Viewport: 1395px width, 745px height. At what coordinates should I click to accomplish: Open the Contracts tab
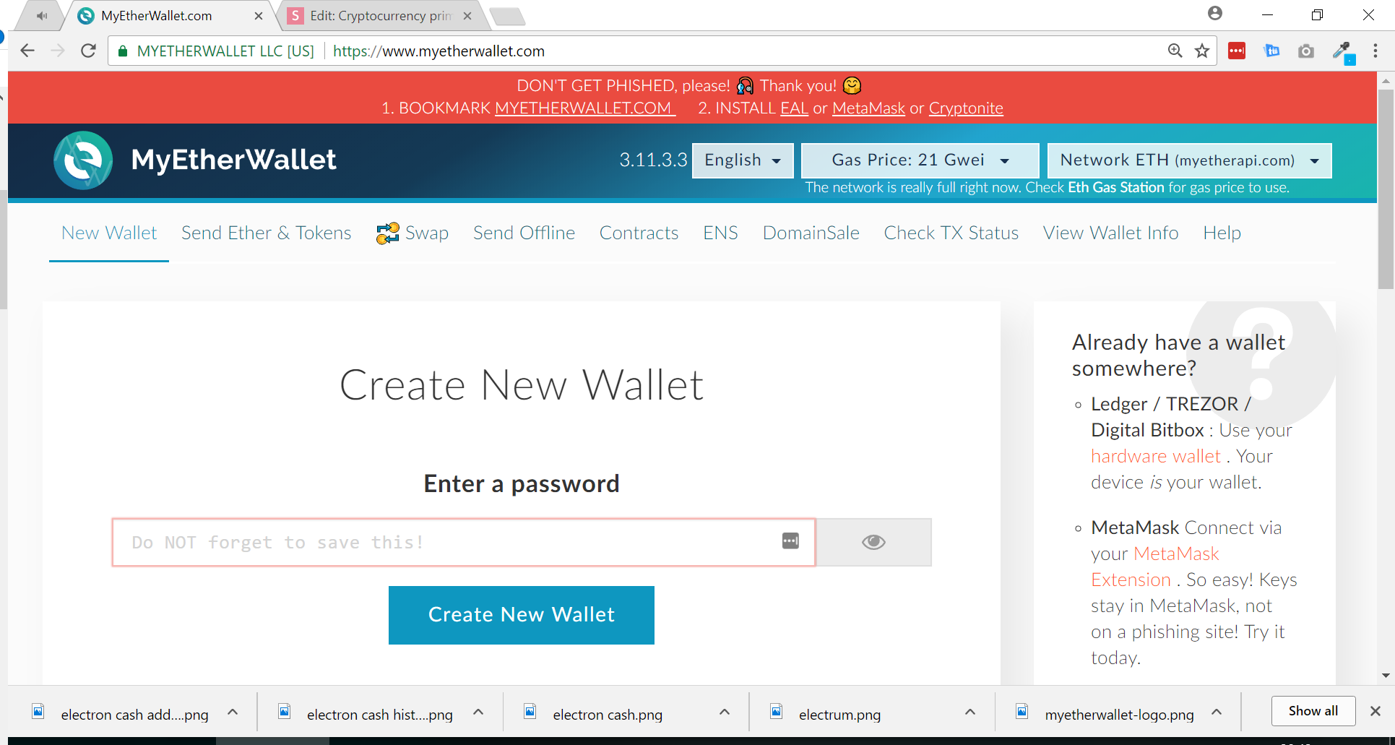(x=639, y=233)
